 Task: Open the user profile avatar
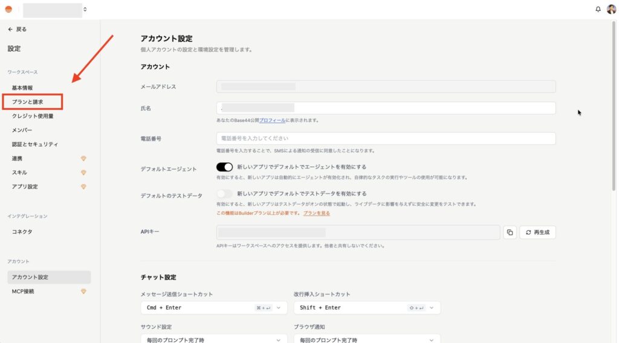click(611, 9)
